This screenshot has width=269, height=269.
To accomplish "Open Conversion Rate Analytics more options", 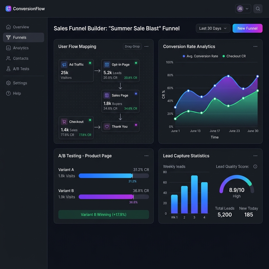I will click(255, 46).
